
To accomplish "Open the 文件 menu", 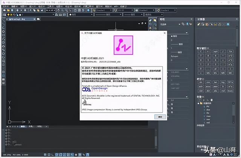I will tap(3, 6).
